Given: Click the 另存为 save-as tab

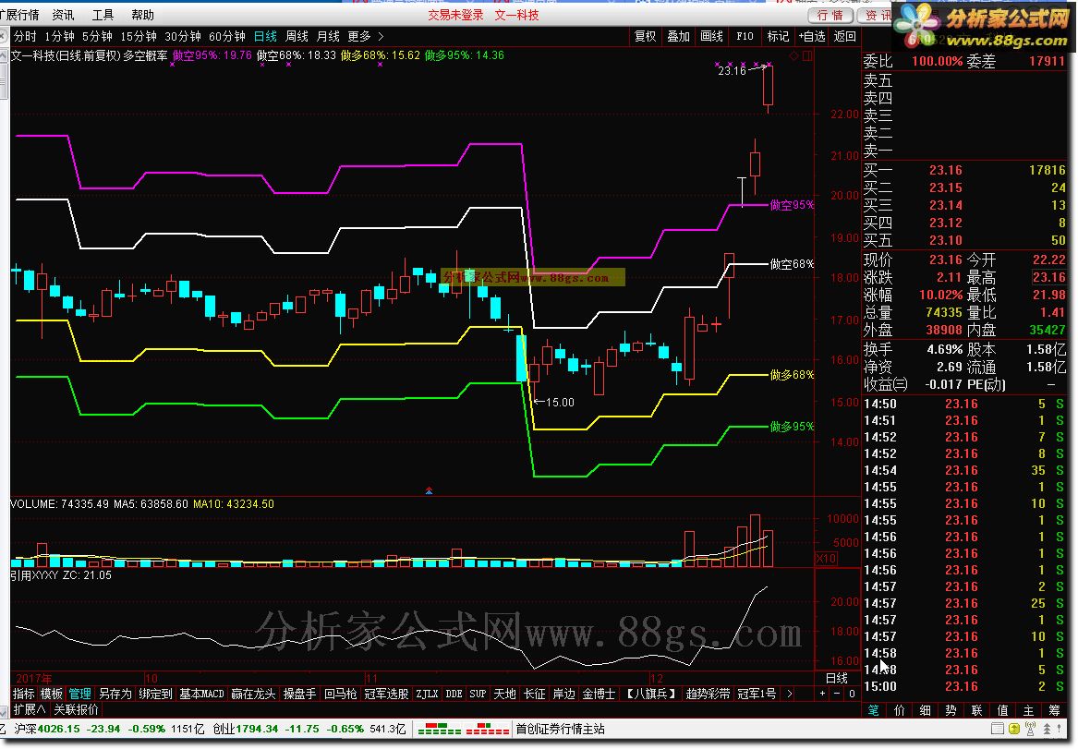Looking at the screenshot, I should tap(115, 694).
